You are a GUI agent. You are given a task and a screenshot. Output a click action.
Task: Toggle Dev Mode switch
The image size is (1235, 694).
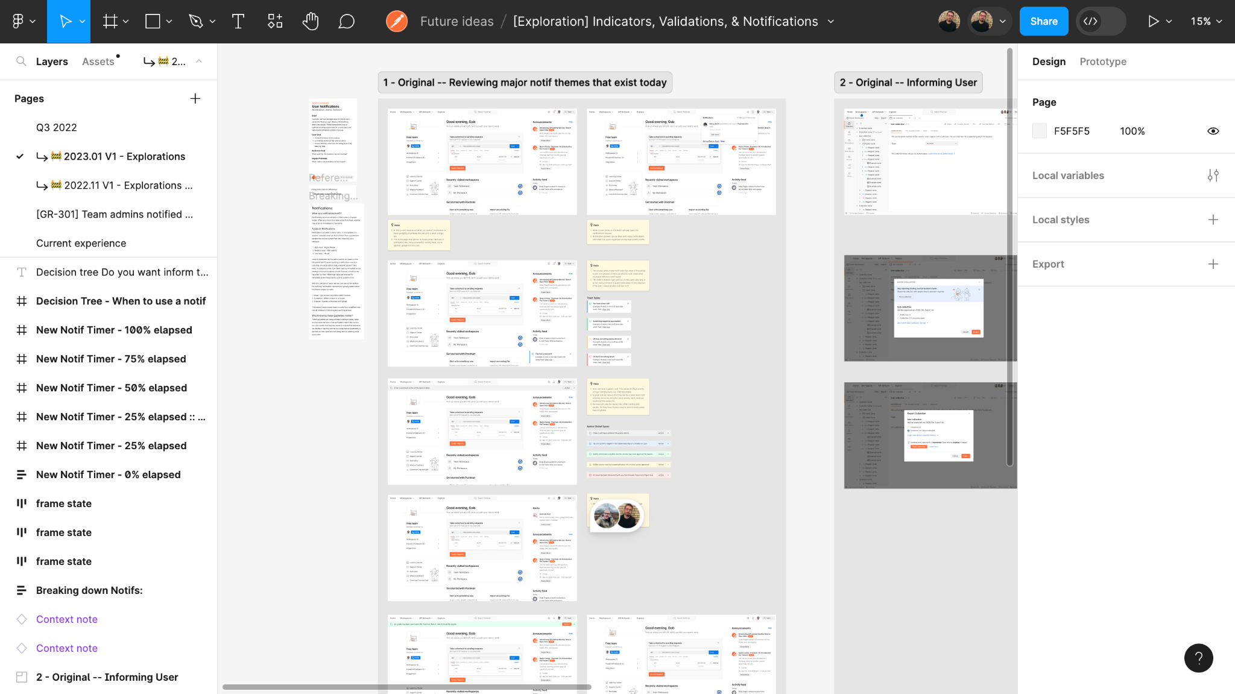coord(1101,22)
